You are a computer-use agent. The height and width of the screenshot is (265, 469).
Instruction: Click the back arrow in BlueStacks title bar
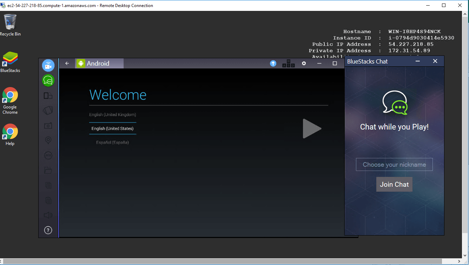point(67,64)
